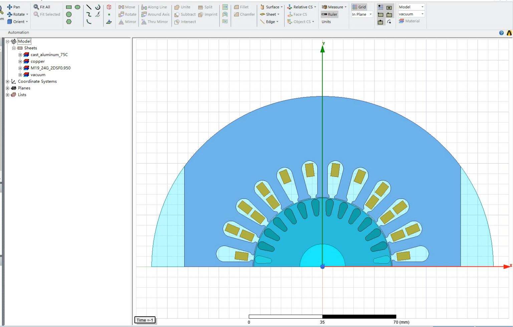This screenshot has width=513, height=327.
Task: Switch to the Automation tab
Action: click(18, 32)
